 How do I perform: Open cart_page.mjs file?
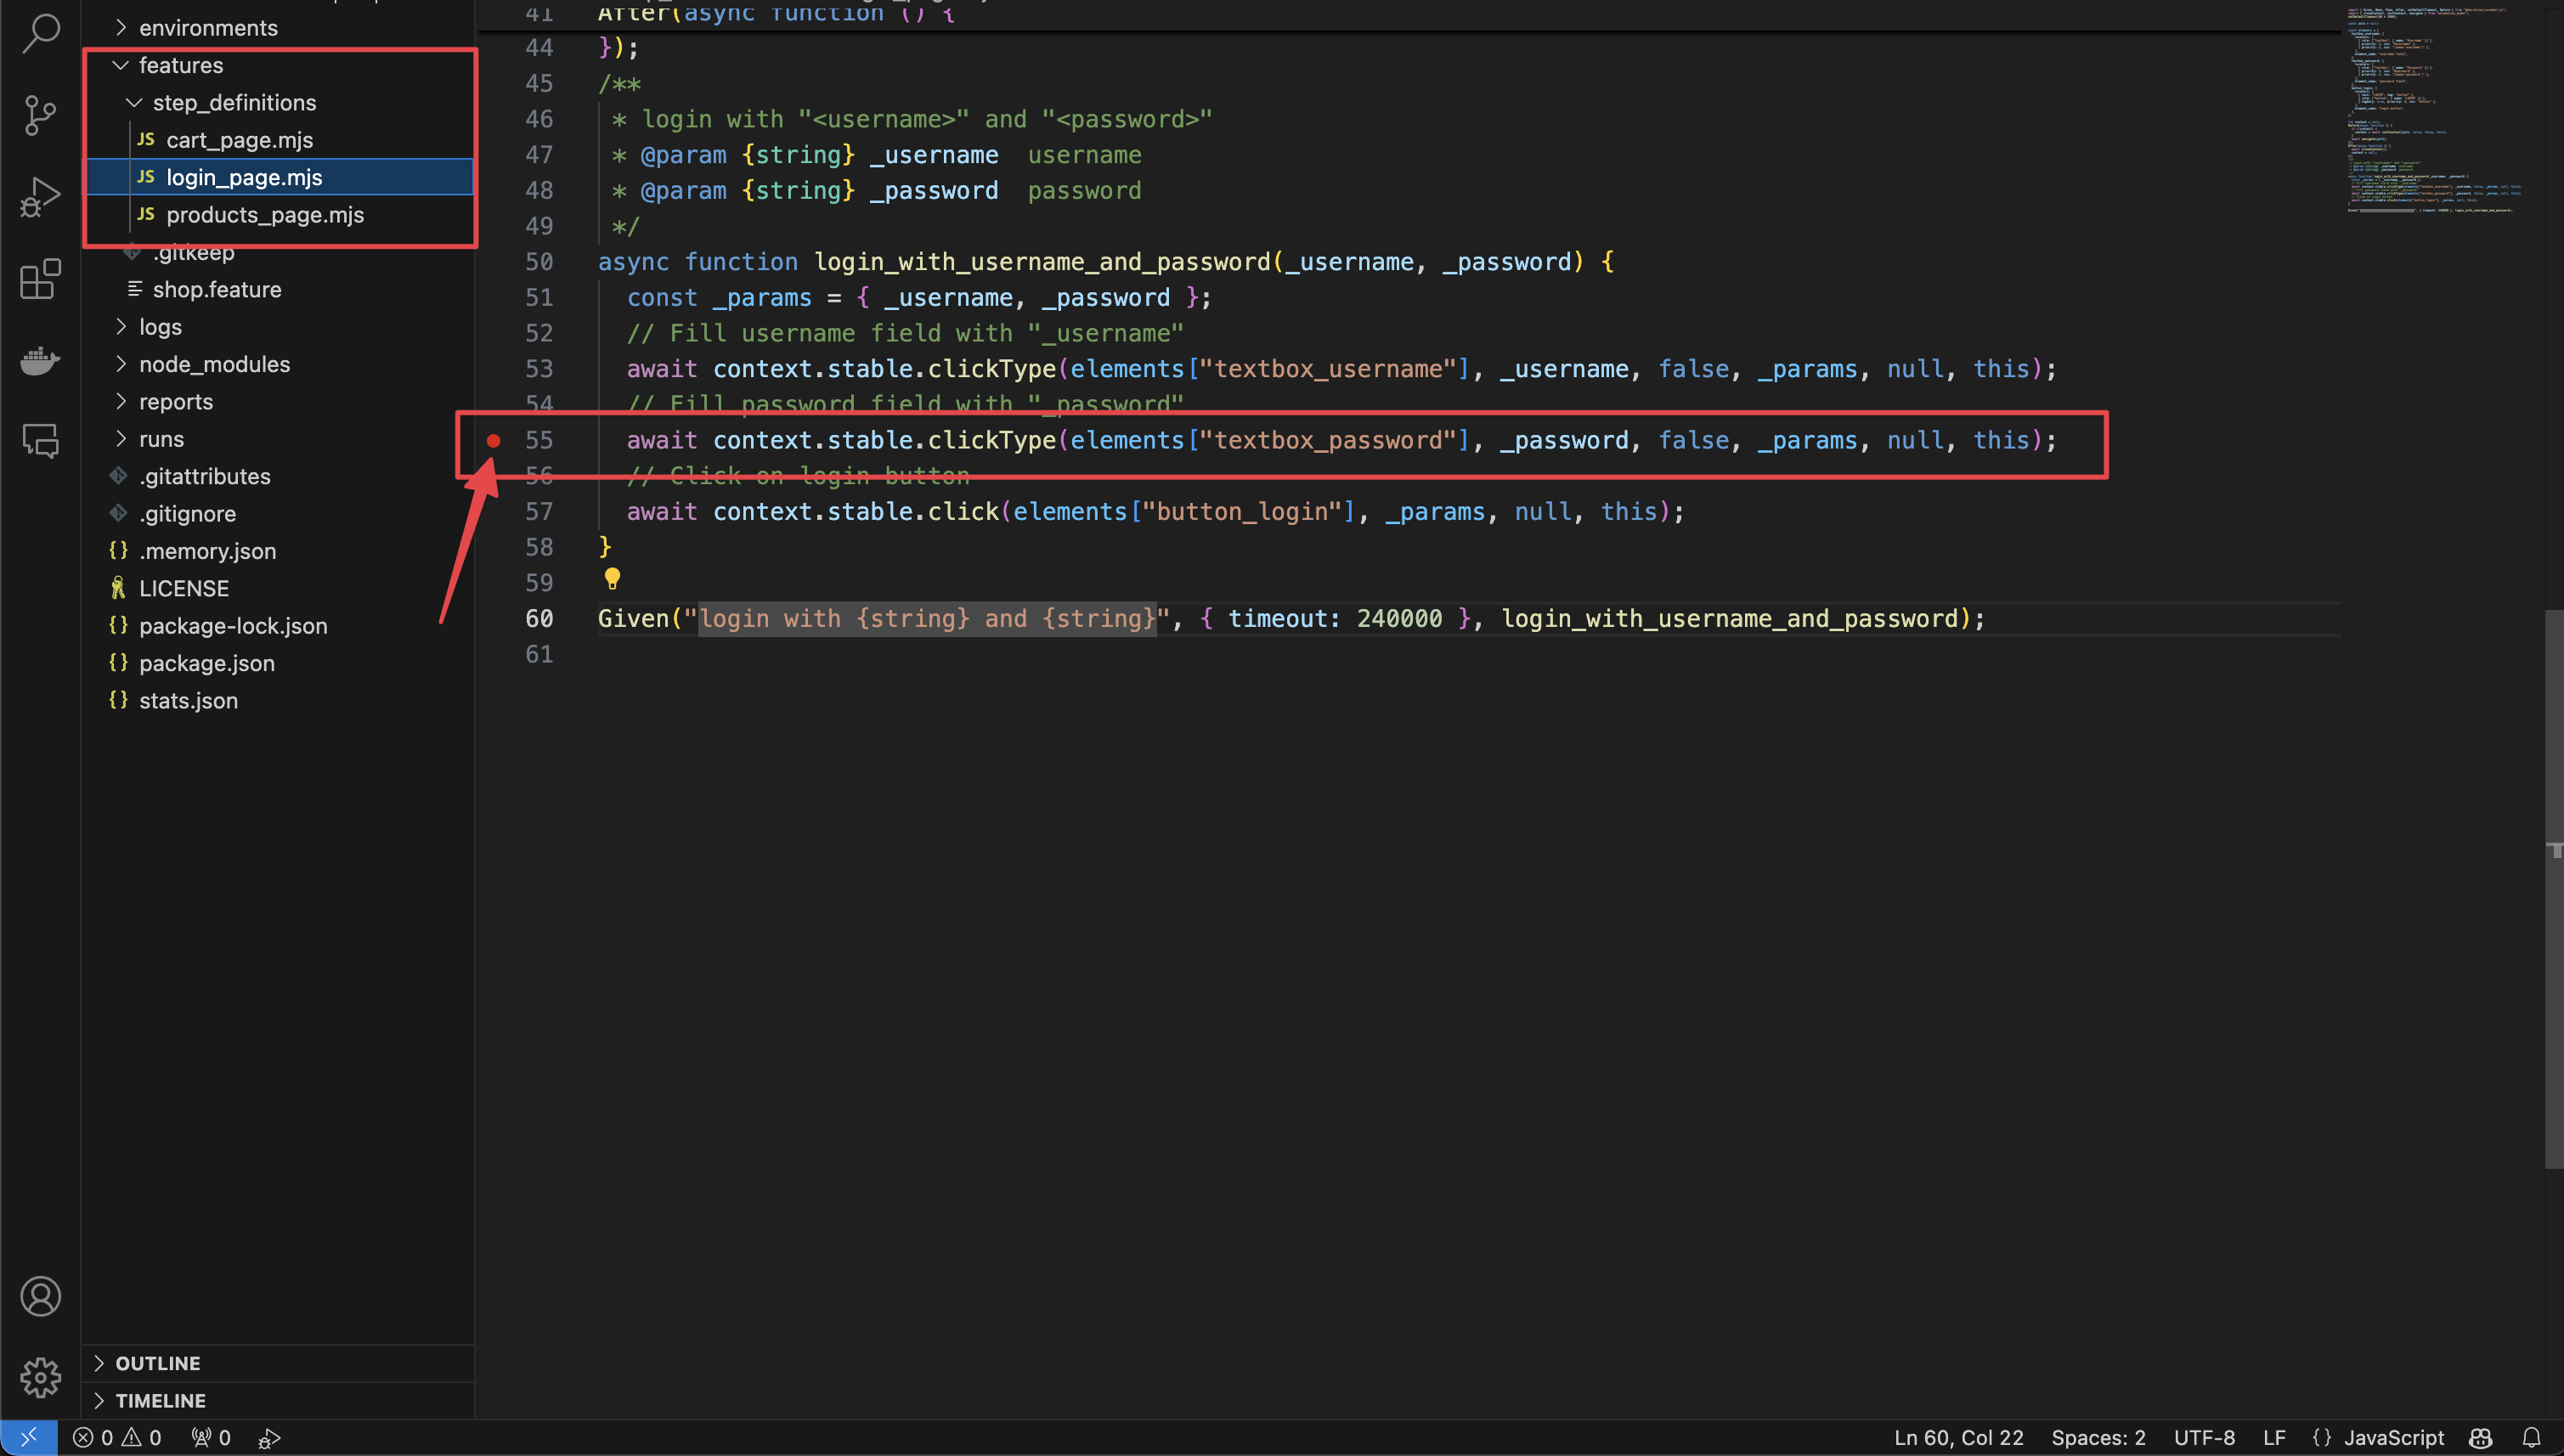[239, 140]
